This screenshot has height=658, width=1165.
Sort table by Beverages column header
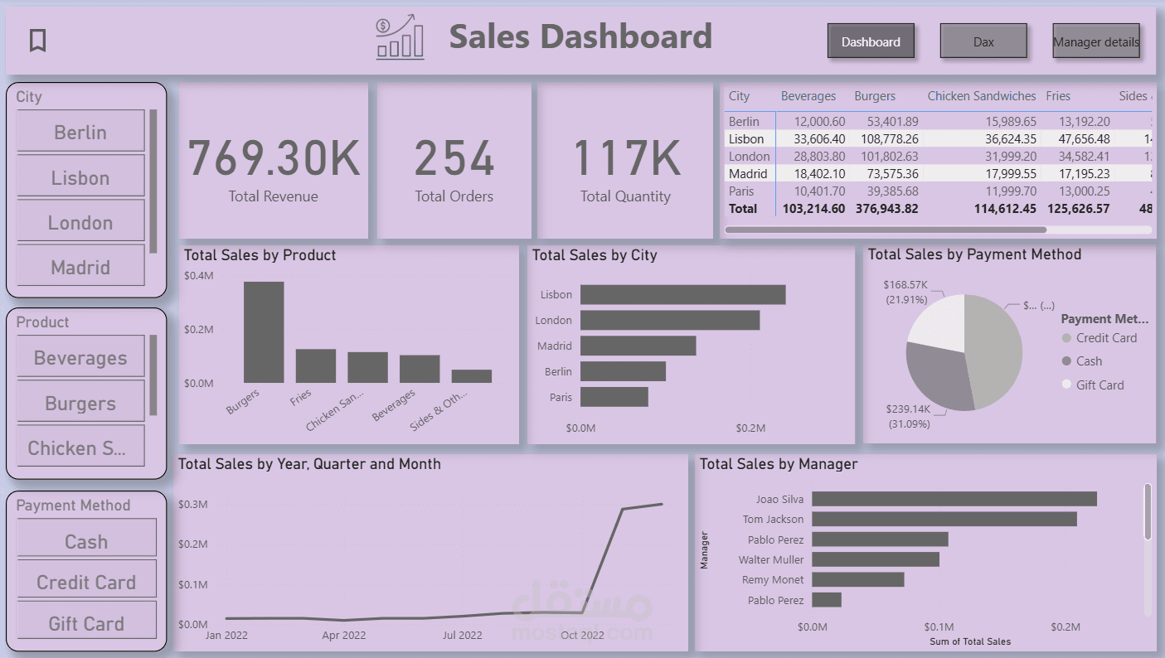coord(808,96)
